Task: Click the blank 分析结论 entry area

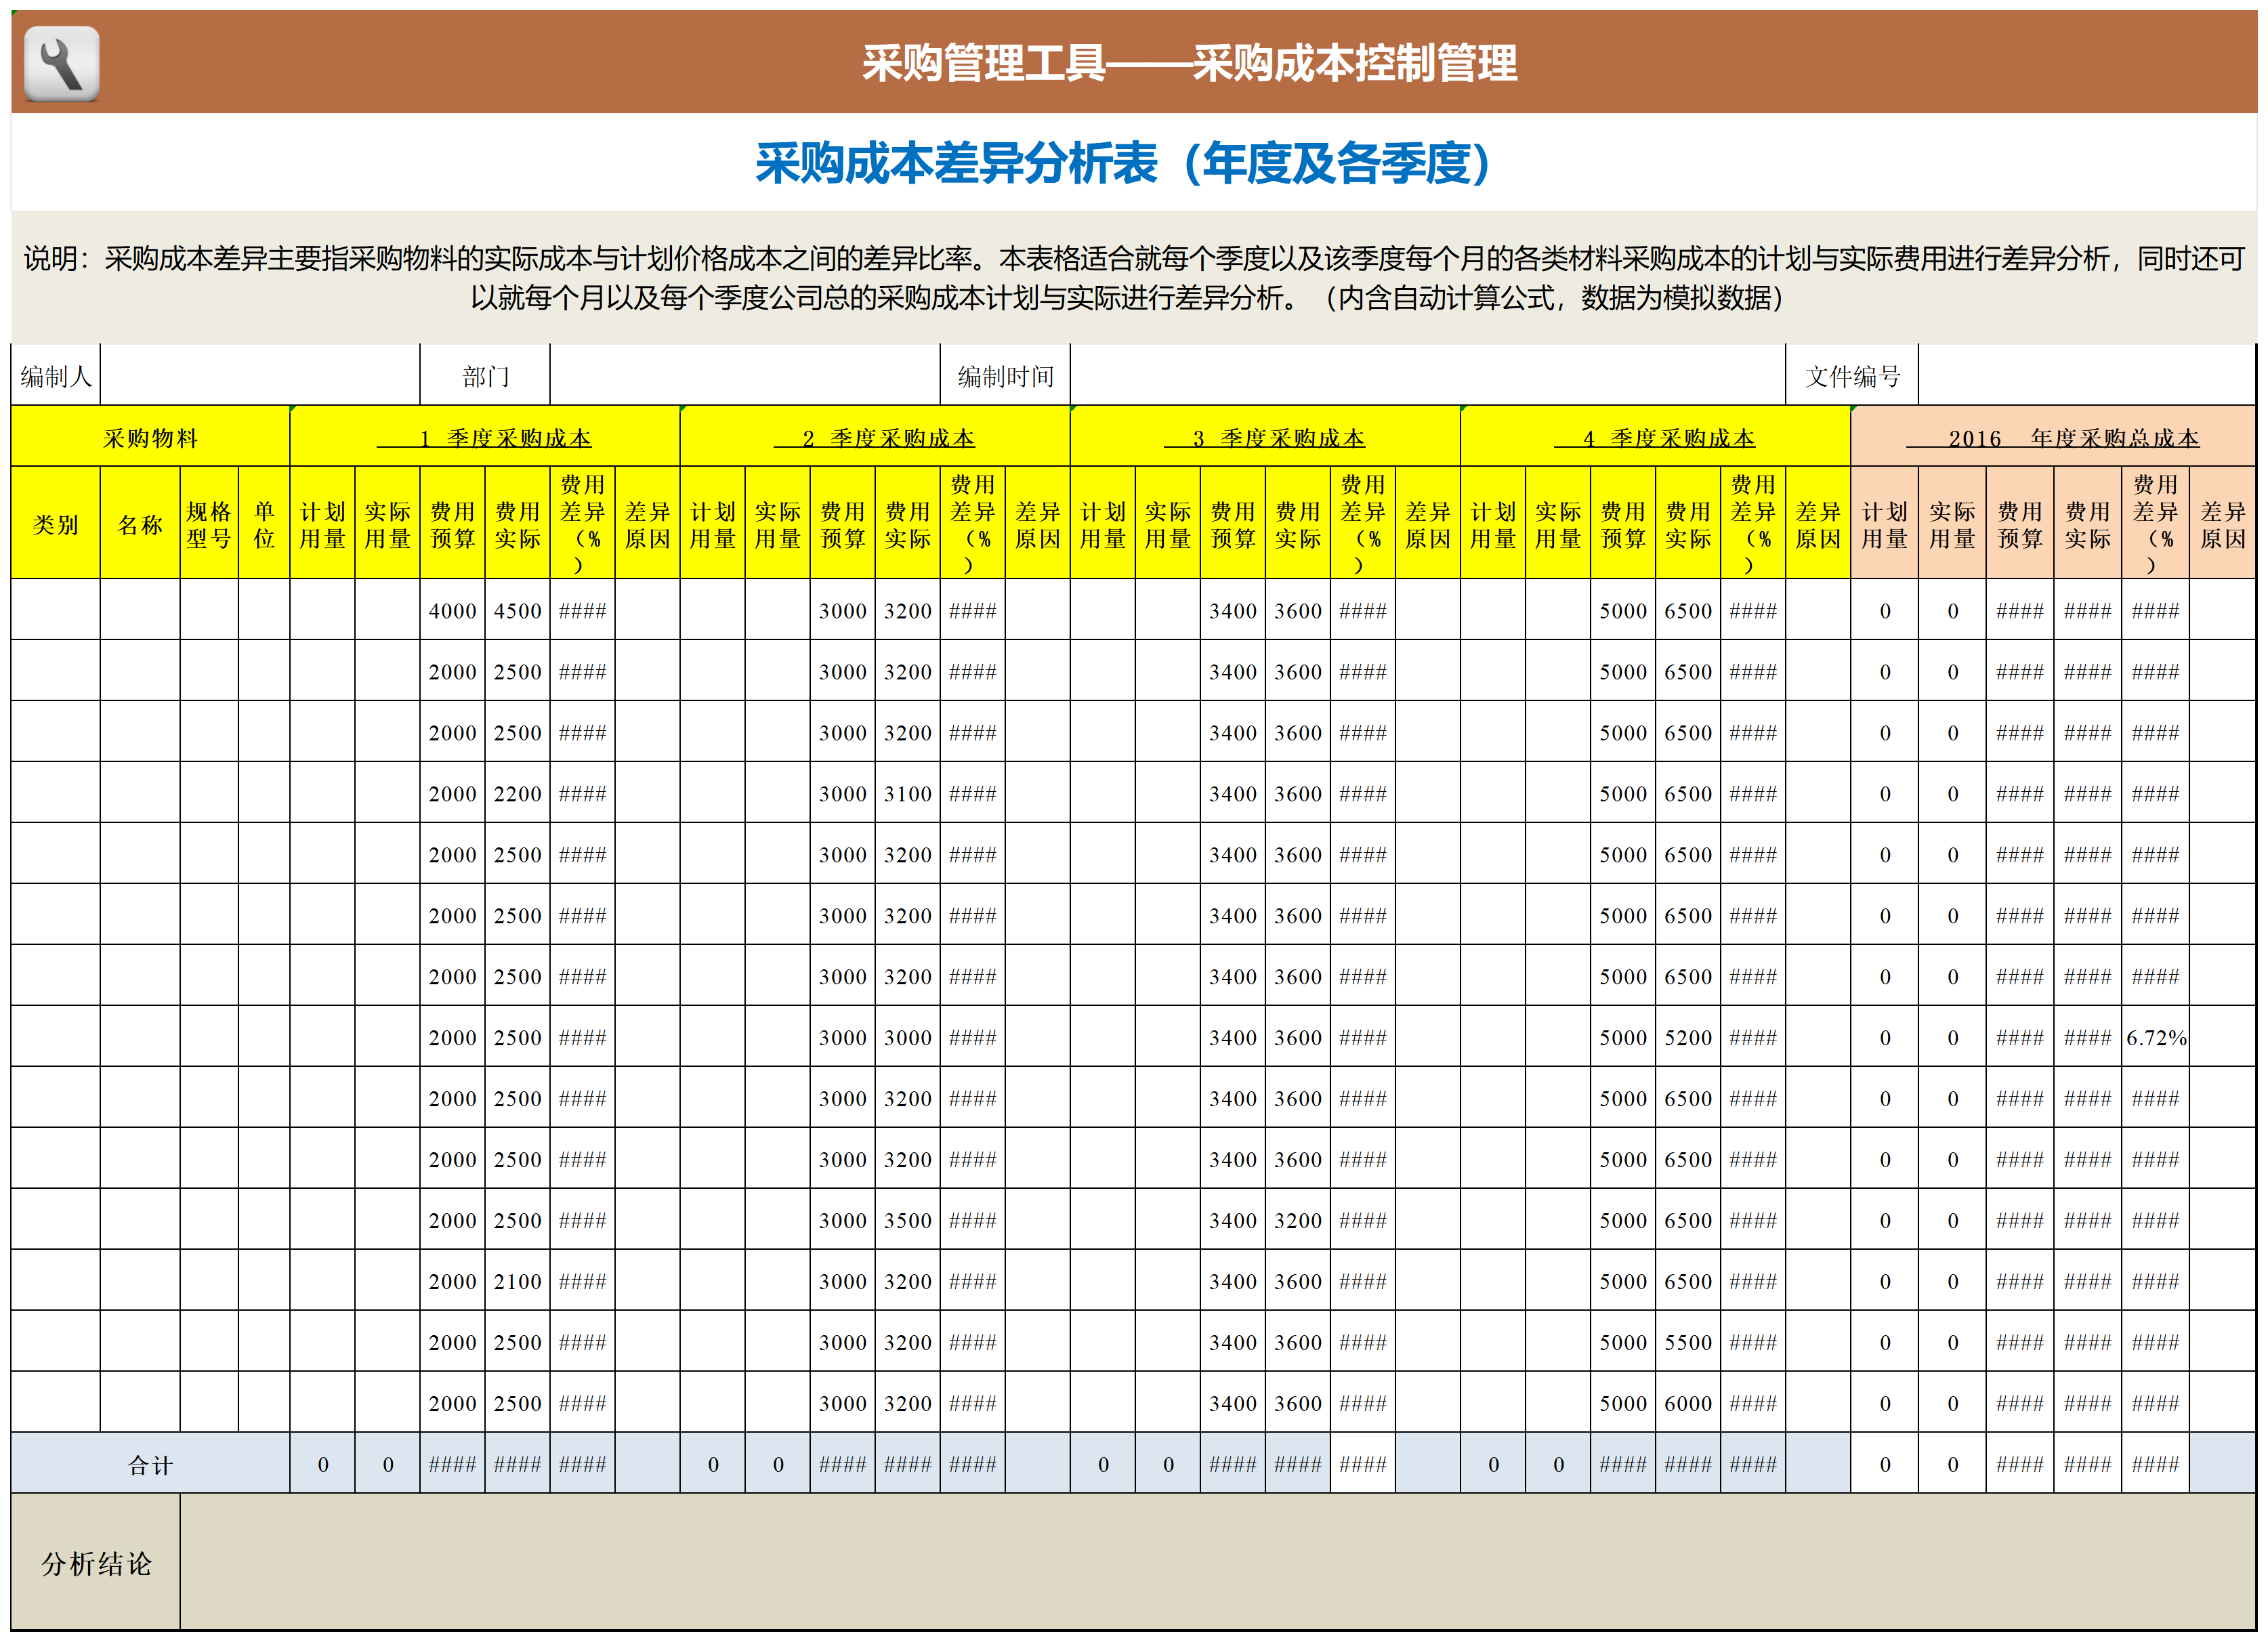Action: pyautogui.click(x=1218, y=1563)
